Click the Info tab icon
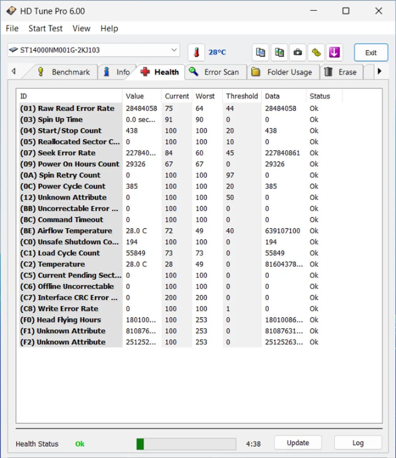Screen dimensions: 396x458 pyautogui.click(x=106, y=72)
